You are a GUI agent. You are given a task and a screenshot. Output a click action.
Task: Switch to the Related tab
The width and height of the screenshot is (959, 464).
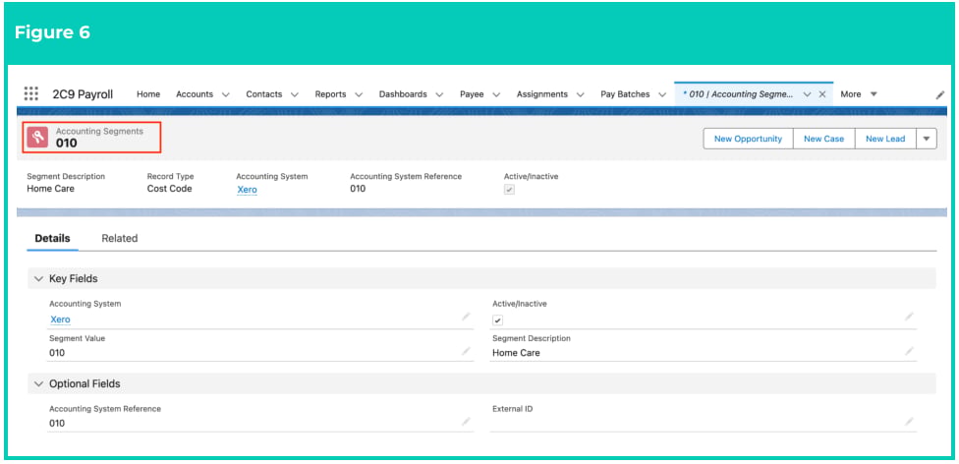[x=119, y=238]
